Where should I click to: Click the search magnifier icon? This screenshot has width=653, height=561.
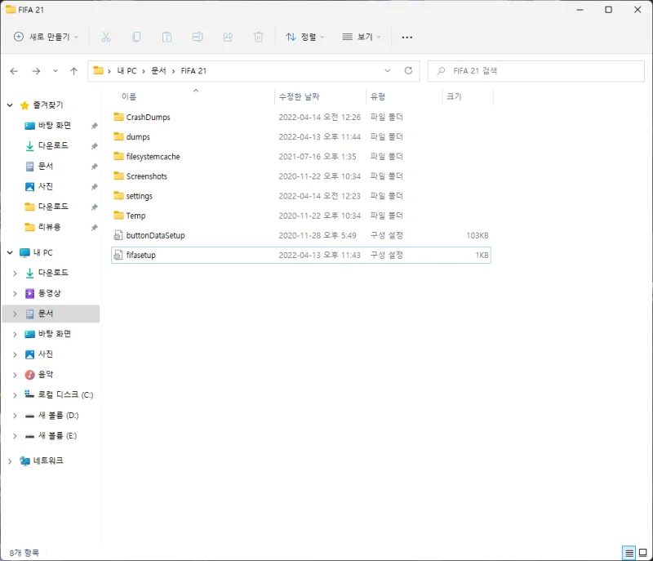[441, 71]
